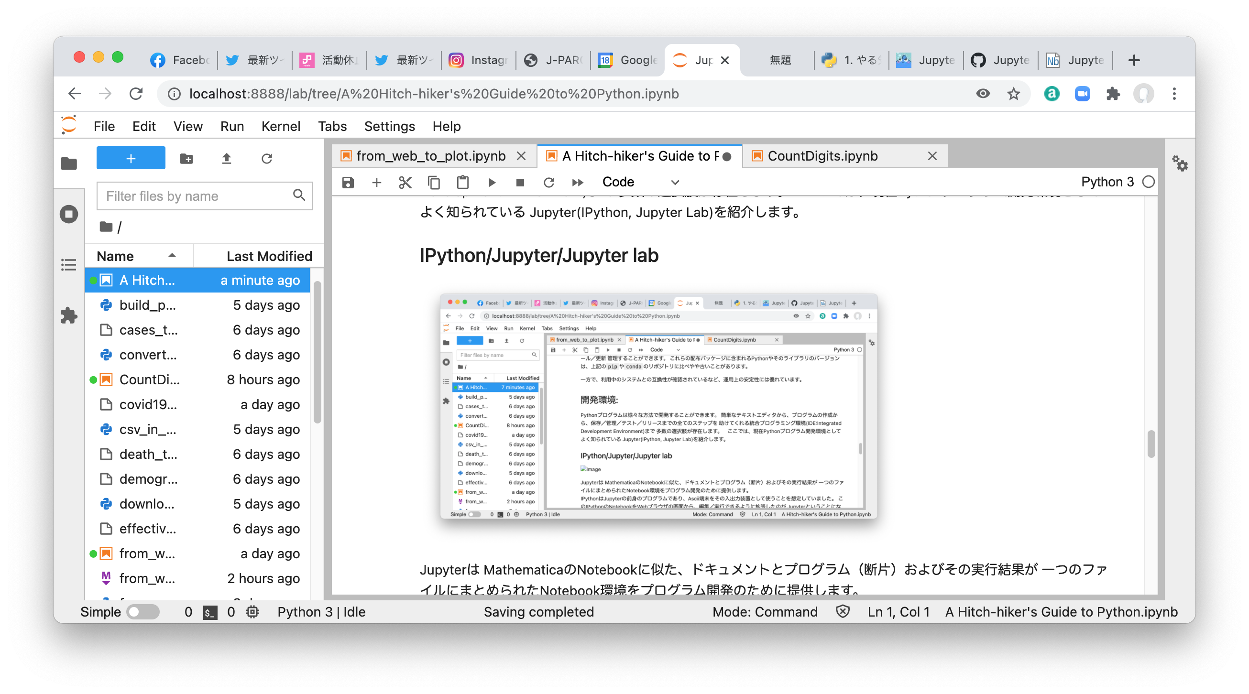The width and height of the screenshot is (1249, 694).
Task: Open the Settings menu
Action: (x=389, y=127)
